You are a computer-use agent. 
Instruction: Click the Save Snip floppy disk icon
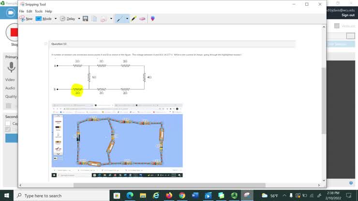click(x=86, y=19)
